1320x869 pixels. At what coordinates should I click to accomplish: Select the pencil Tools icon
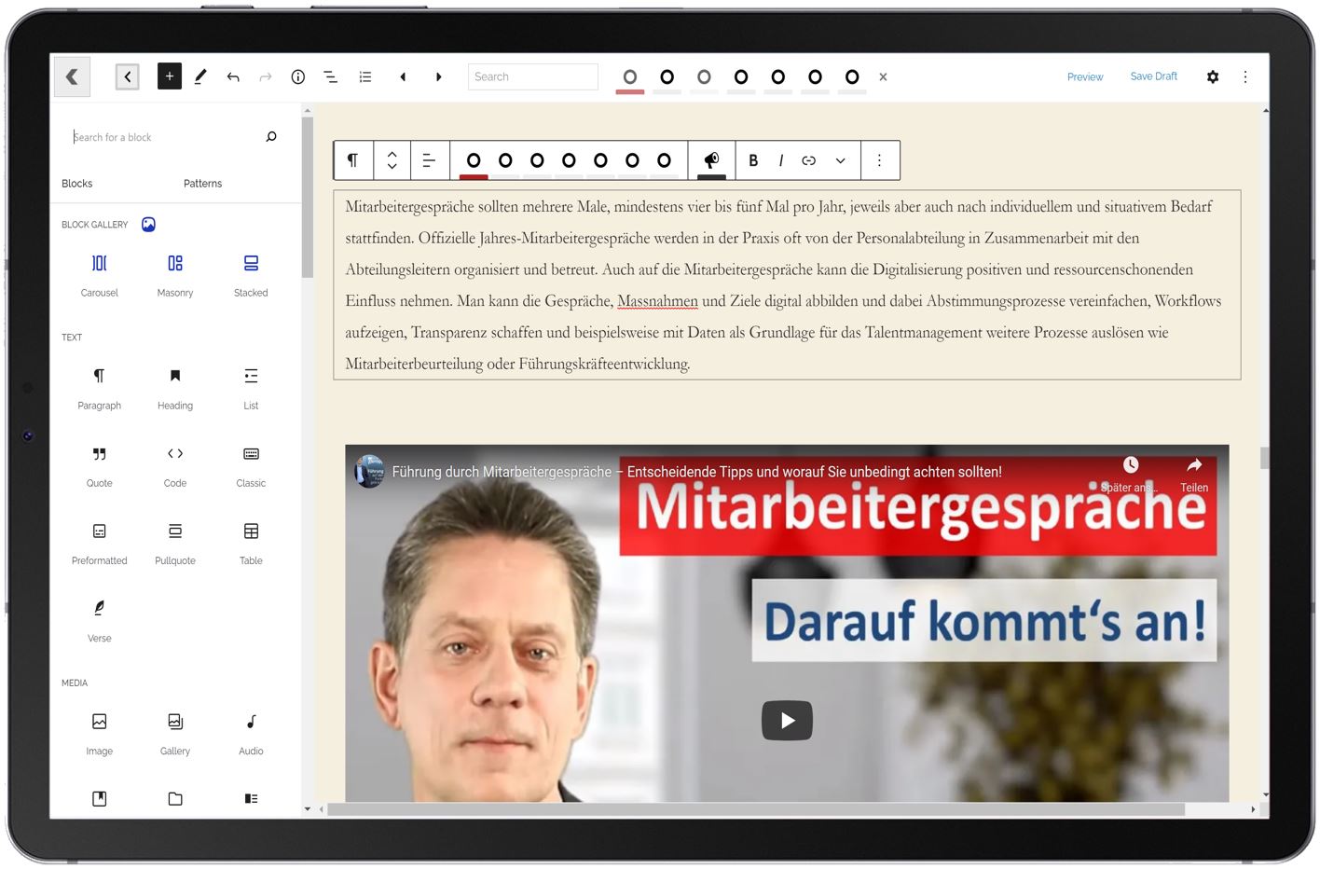[200, 76]
